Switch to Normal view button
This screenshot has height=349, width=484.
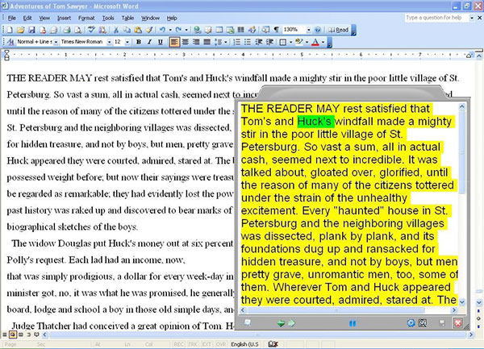point(4,334)
